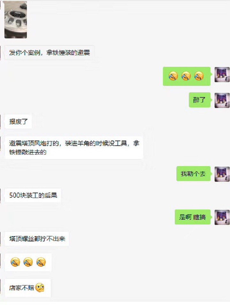Screen dimensions: 230x305
Task: Click the middle crying-laugh emoji in white bubble
Action: [28, 262]
